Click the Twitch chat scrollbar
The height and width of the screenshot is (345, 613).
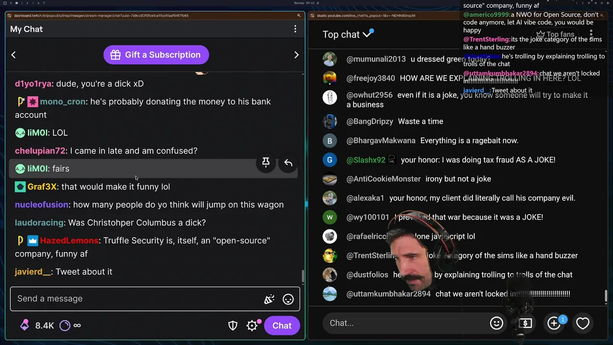pyautogui.click(x=303, y=276)
